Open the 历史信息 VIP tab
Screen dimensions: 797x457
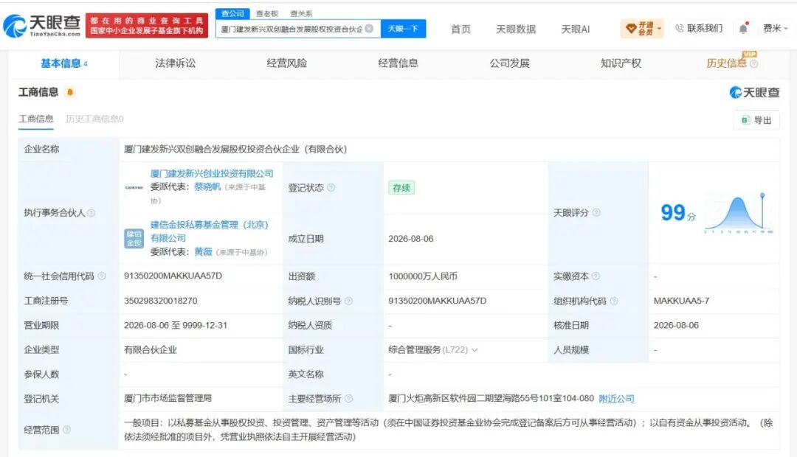[726, 63]
